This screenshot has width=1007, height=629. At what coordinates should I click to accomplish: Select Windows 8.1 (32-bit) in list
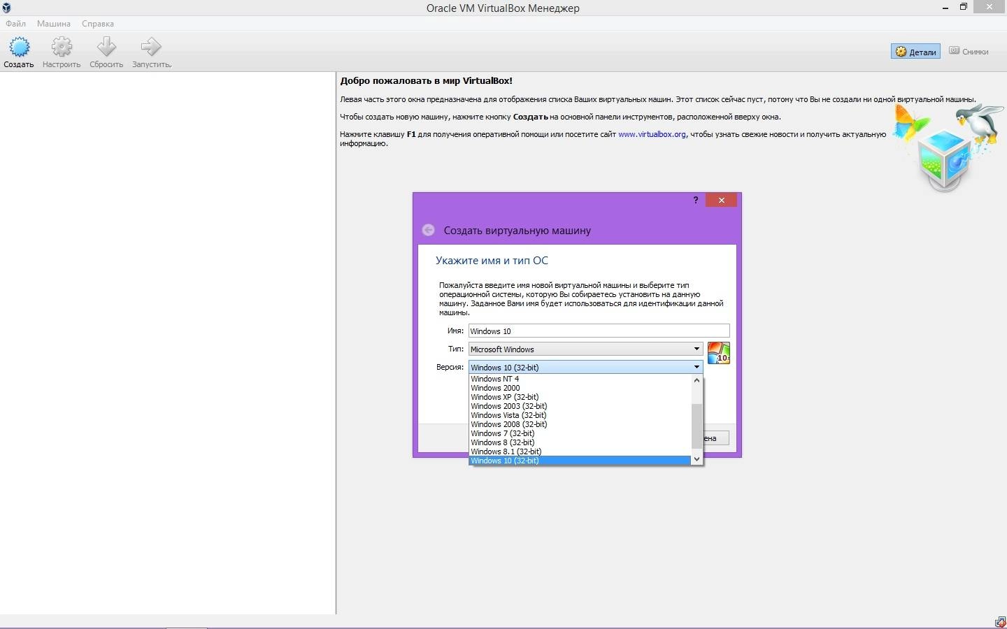click(x=580, y=451)
